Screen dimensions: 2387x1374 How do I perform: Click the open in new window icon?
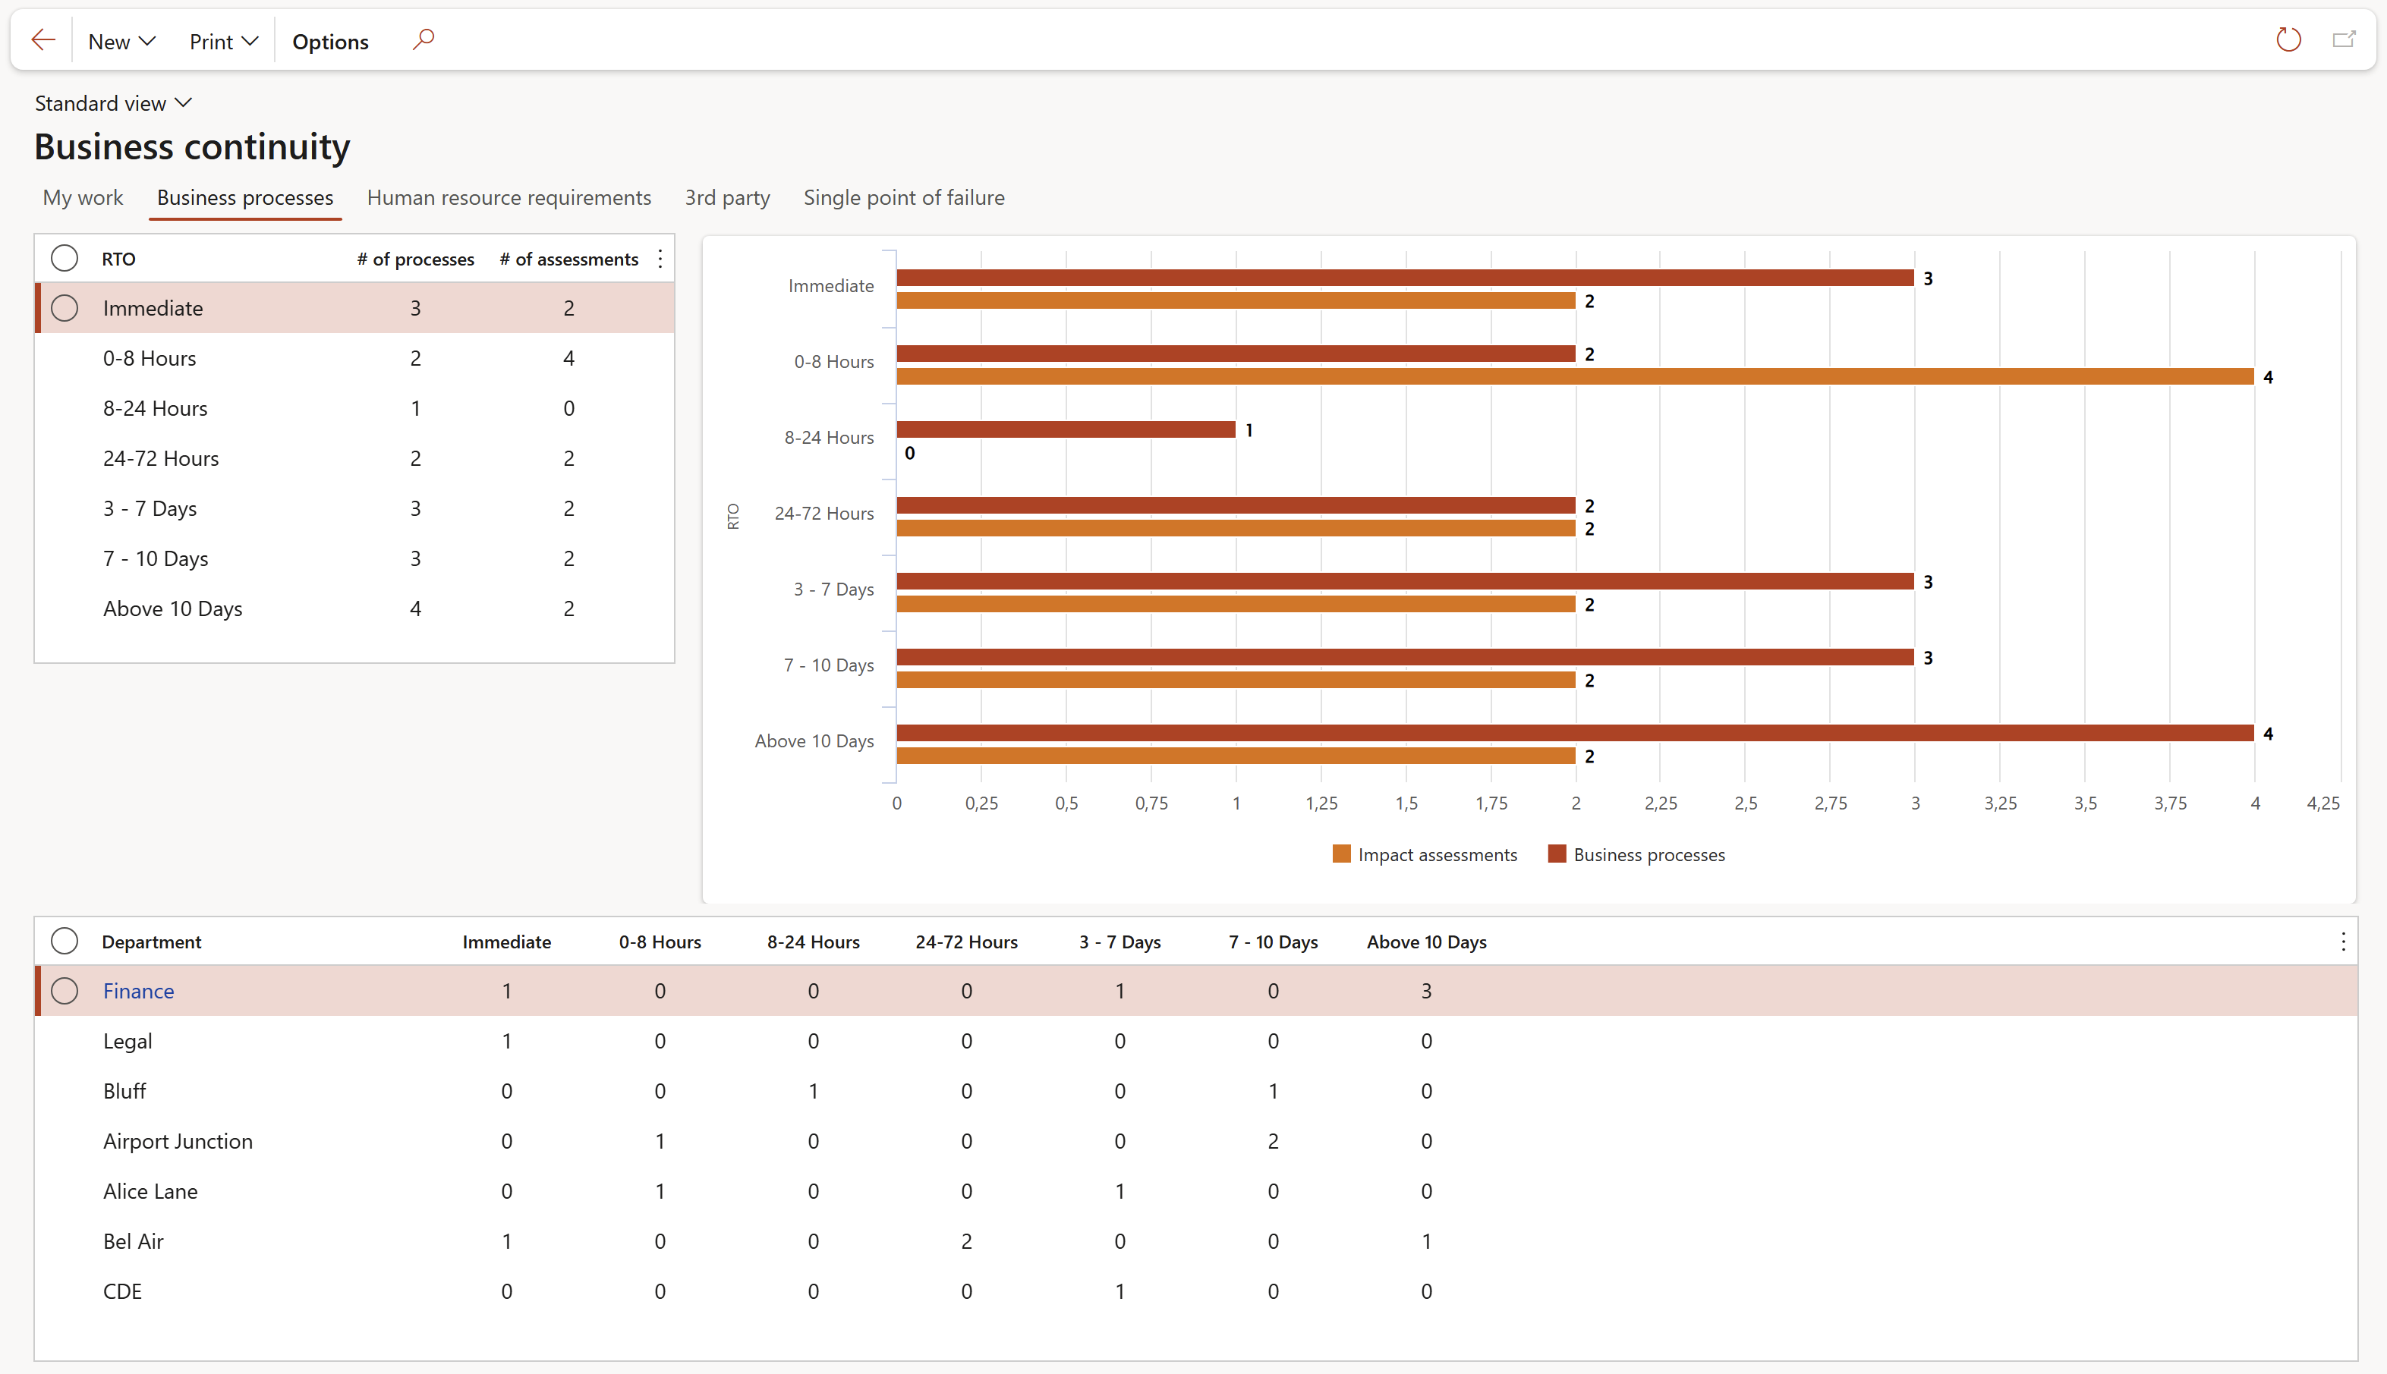(2344, 39)
